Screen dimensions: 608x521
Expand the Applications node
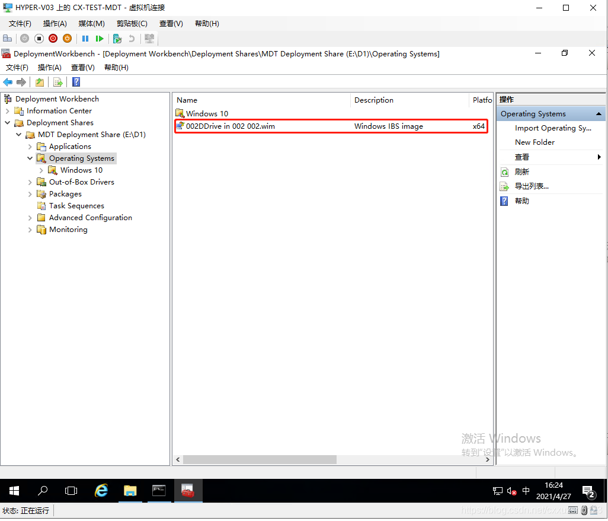[x=30, y=147]
